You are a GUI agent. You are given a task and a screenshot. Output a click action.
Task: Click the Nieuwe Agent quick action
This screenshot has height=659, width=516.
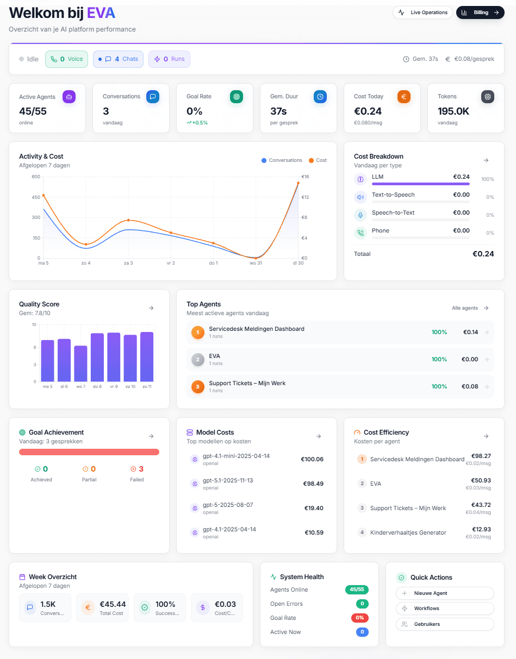click(x=445, y=593)
